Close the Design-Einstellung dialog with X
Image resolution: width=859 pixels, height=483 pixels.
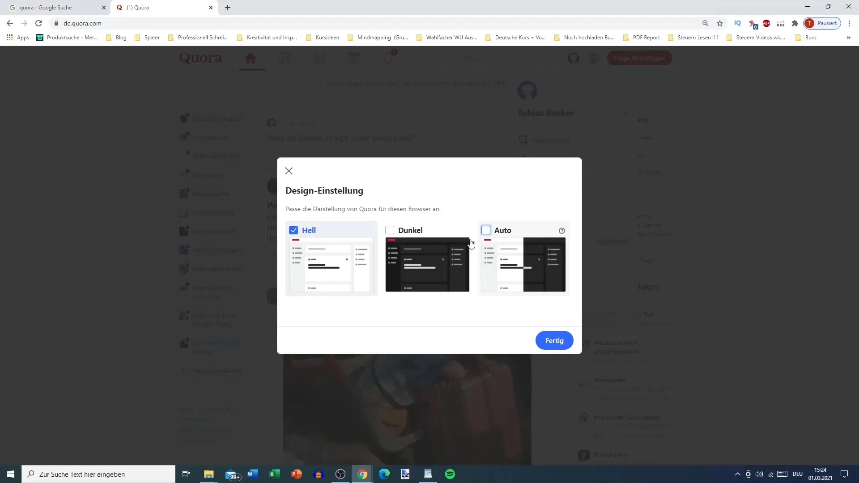(x=289, y=171)
